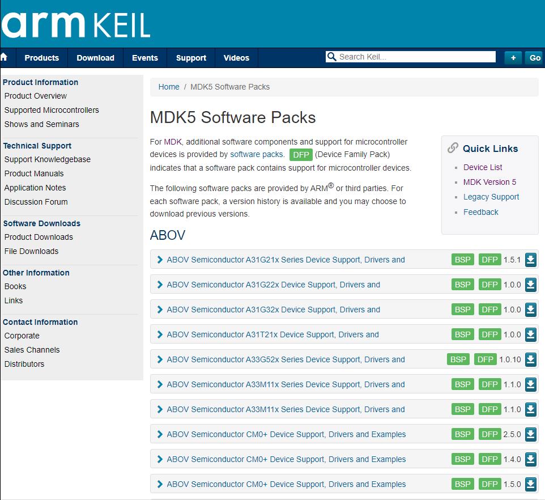
Task: Click BSP badge on CM0+ 2.5.0 row
Action: coord(463,434)
